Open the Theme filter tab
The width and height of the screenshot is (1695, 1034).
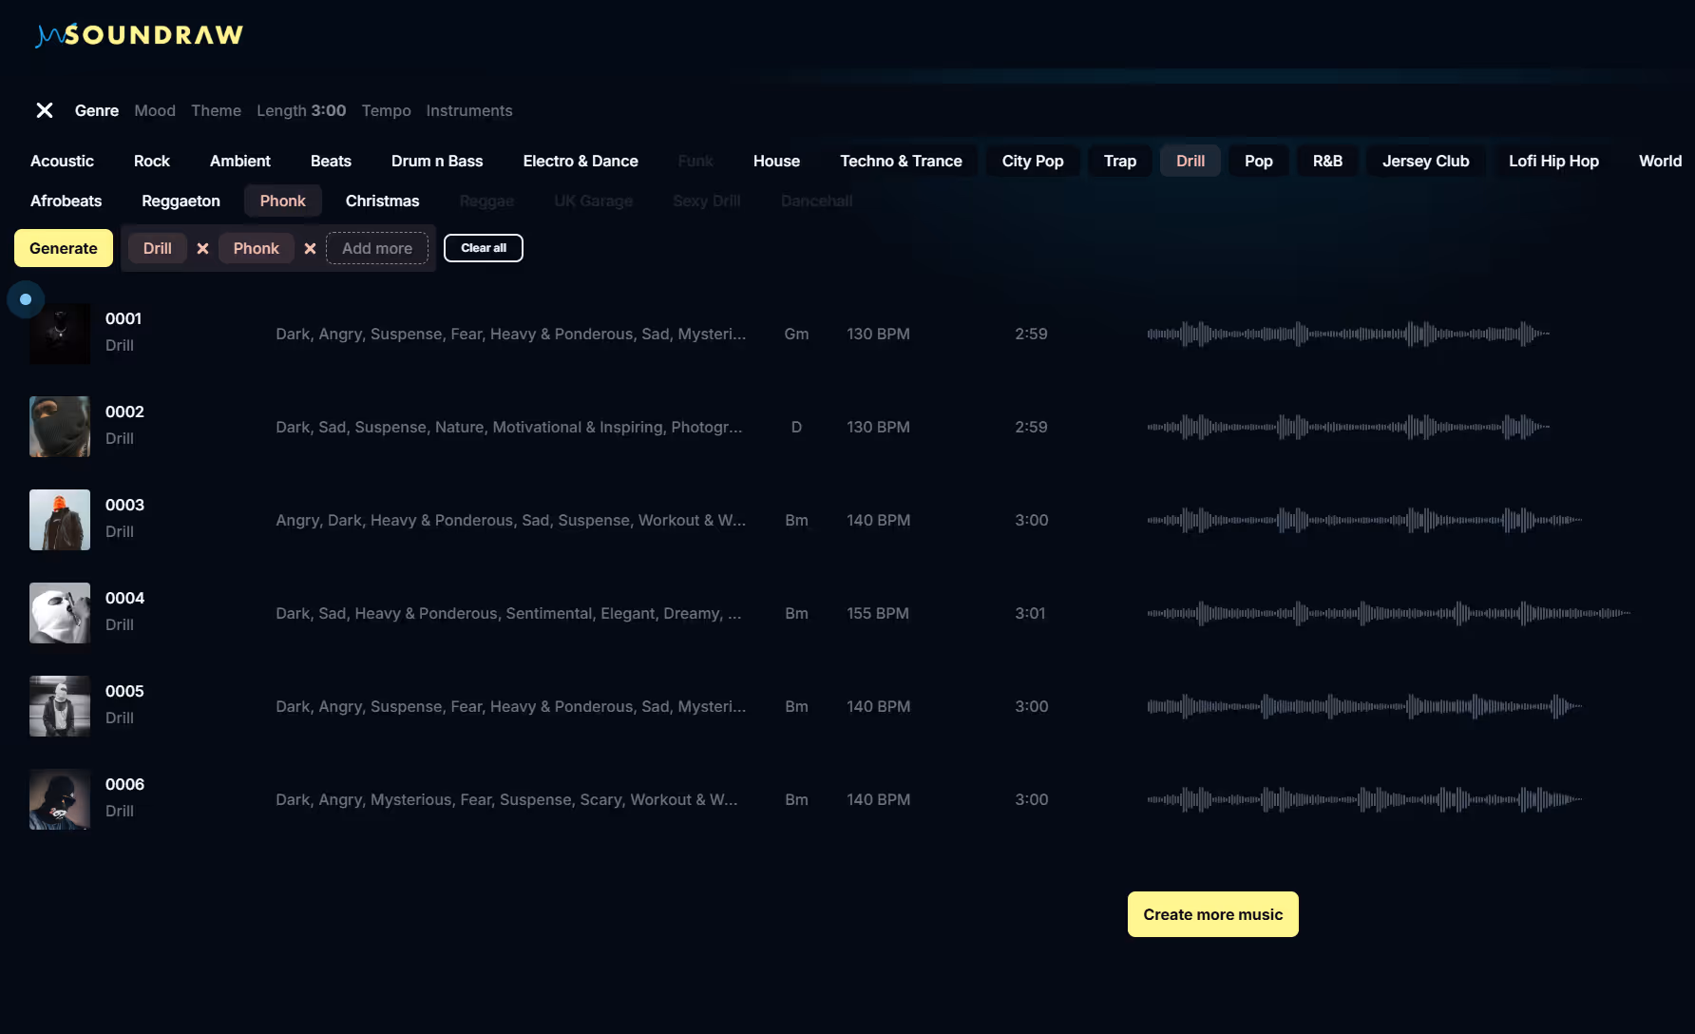coord(216,110)
